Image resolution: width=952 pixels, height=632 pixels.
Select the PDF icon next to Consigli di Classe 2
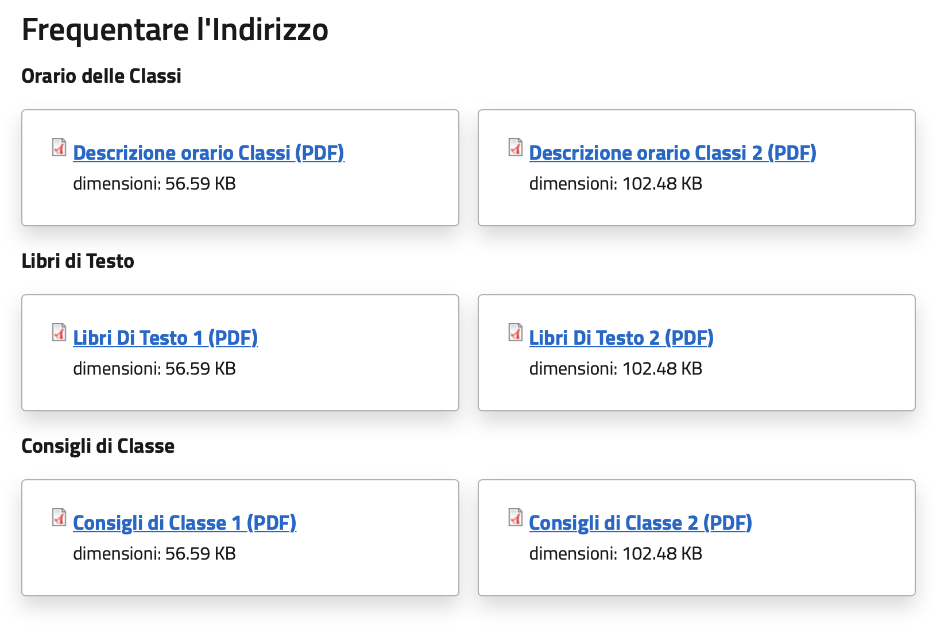pyautogui.click(x=516, y=518)
